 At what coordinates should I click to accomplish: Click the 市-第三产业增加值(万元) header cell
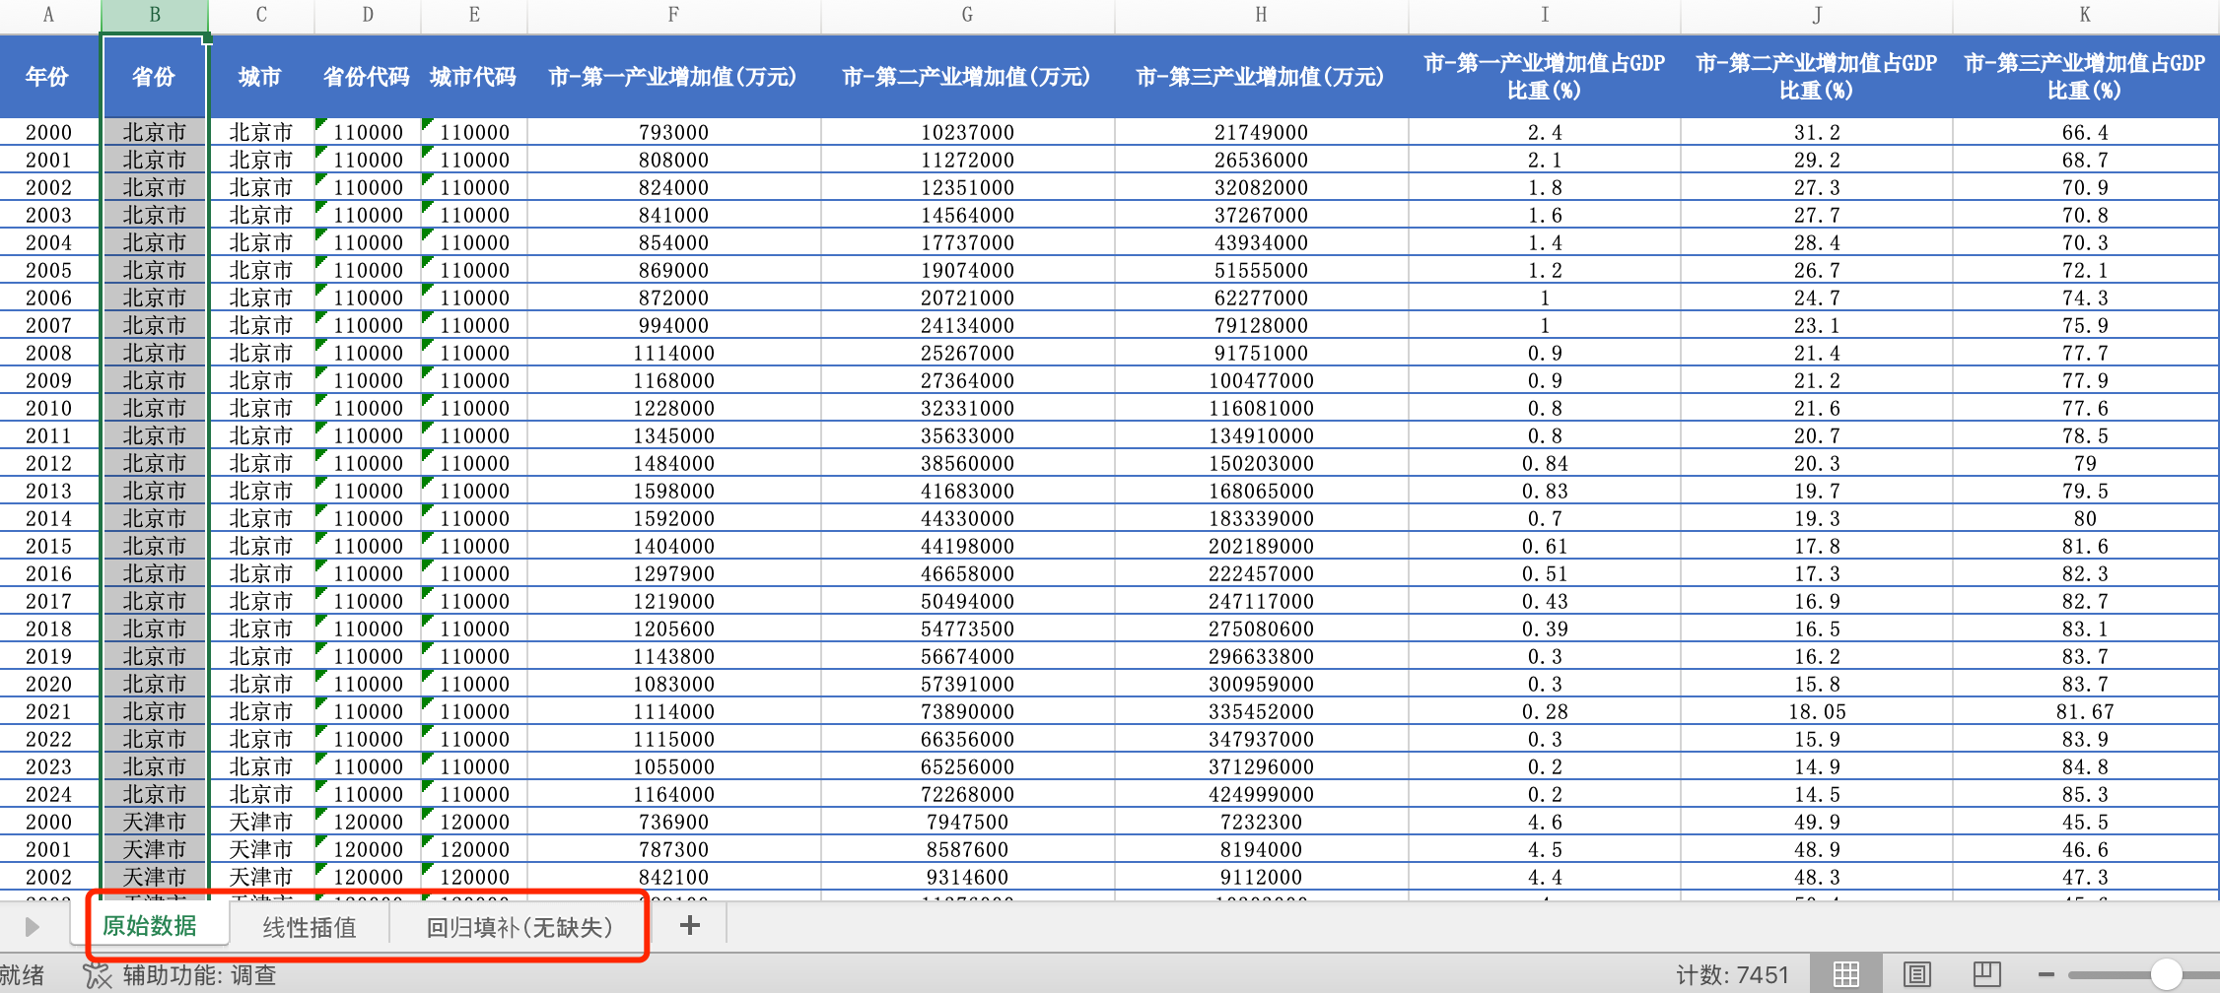[1261, 77]
